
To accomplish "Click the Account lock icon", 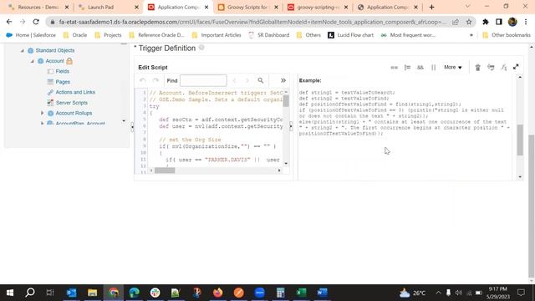I will [x=69, y=61].
